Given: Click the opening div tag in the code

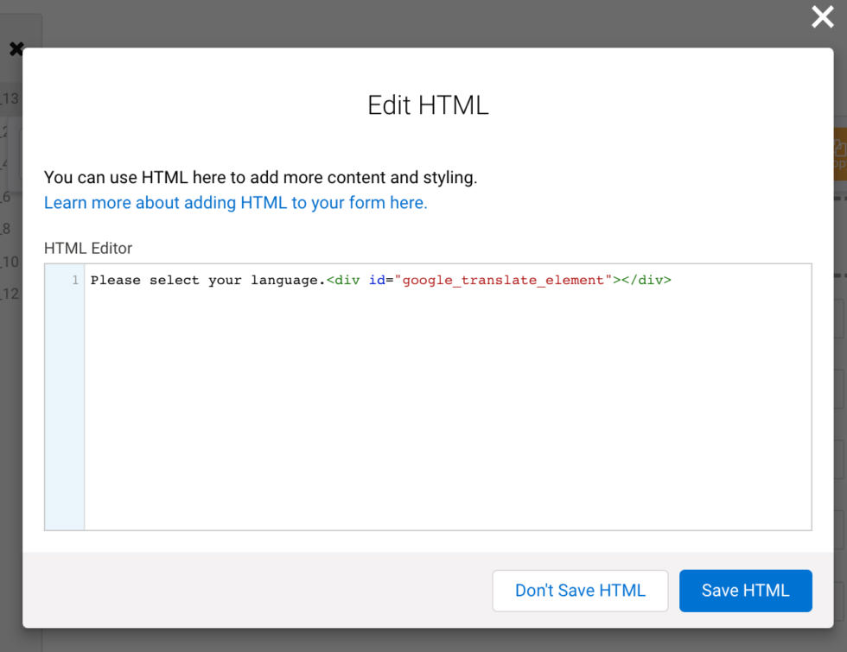Looking at the screenshot, I should pos(344,280).
